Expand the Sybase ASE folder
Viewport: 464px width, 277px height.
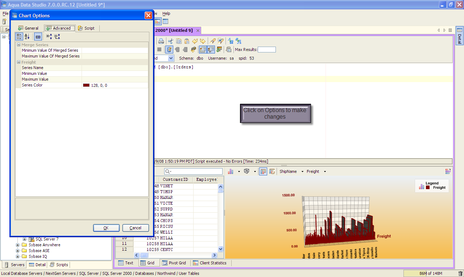point(18,251)
